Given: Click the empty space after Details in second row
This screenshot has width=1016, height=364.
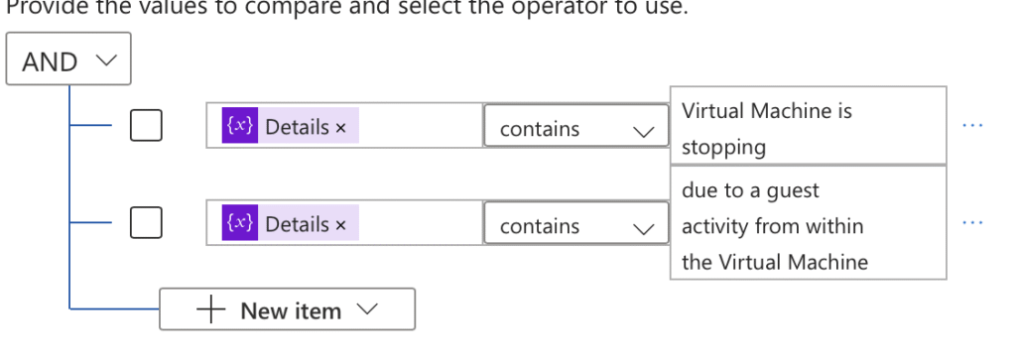Looking at the screenshot, I should 420,222.
